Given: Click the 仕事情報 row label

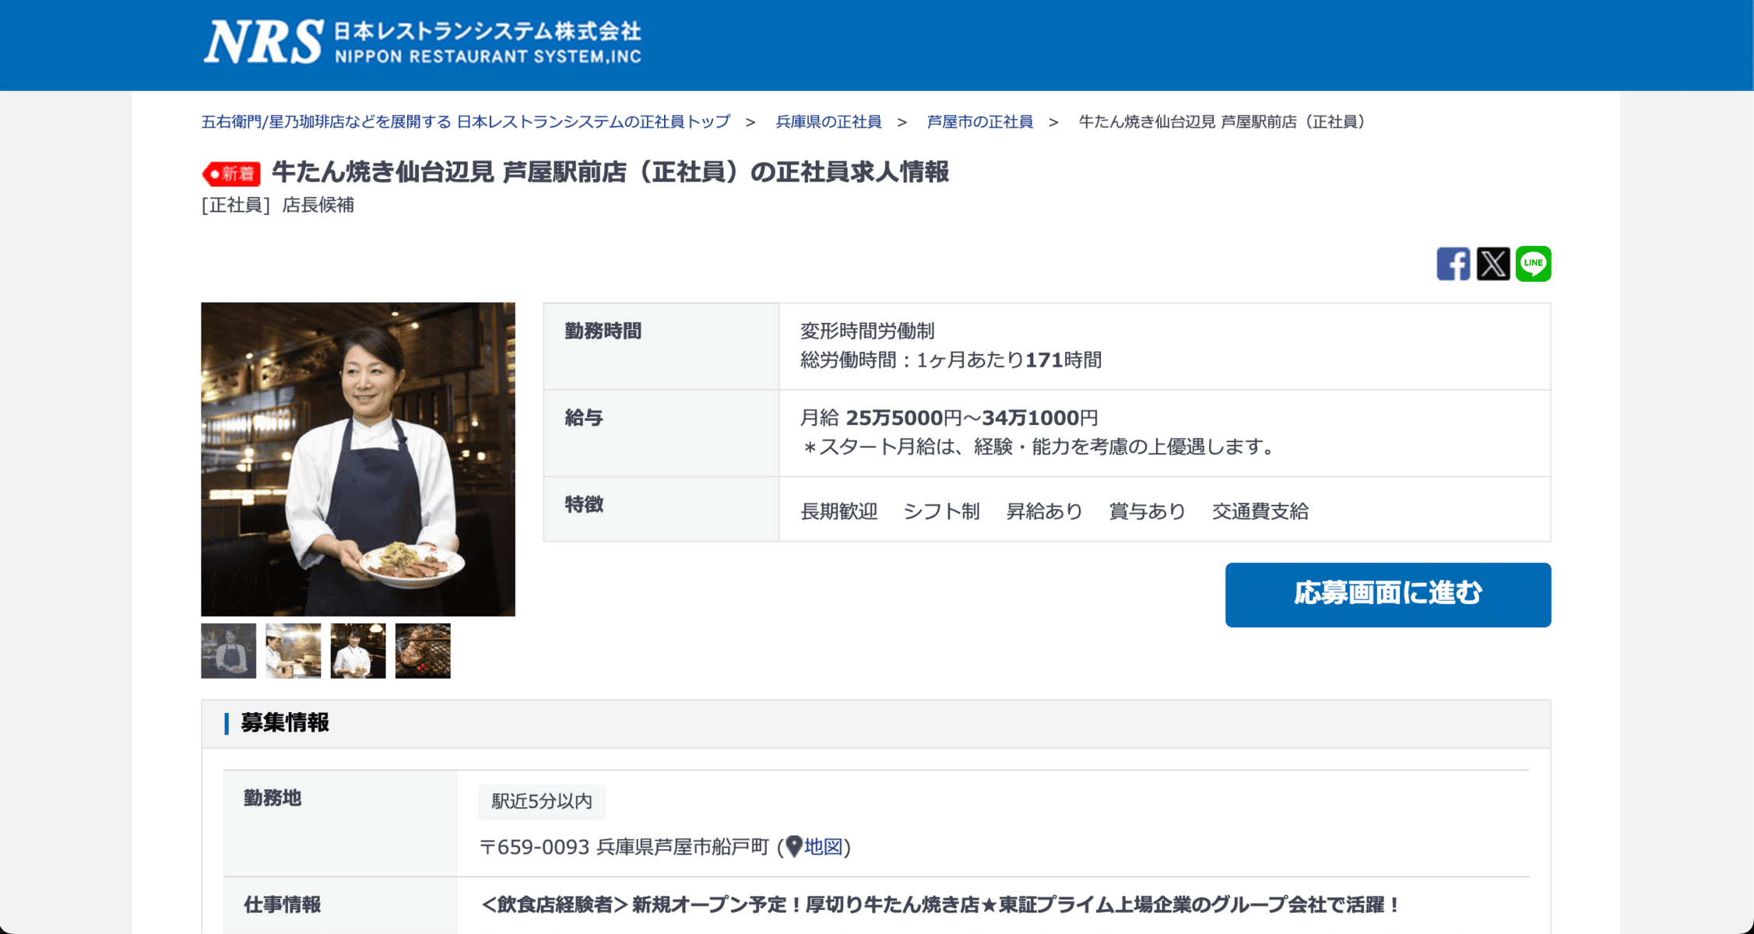Looking at the screenshot, I should pos(283,904).
